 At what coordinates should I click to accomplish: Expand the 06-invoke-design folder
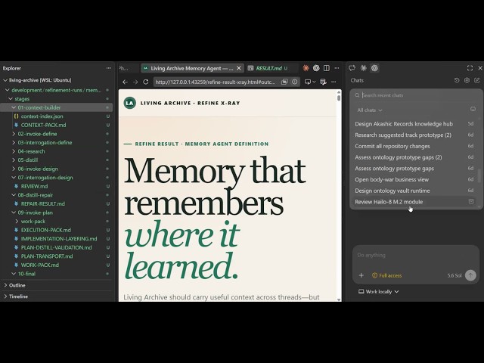[x=14, y=169]
